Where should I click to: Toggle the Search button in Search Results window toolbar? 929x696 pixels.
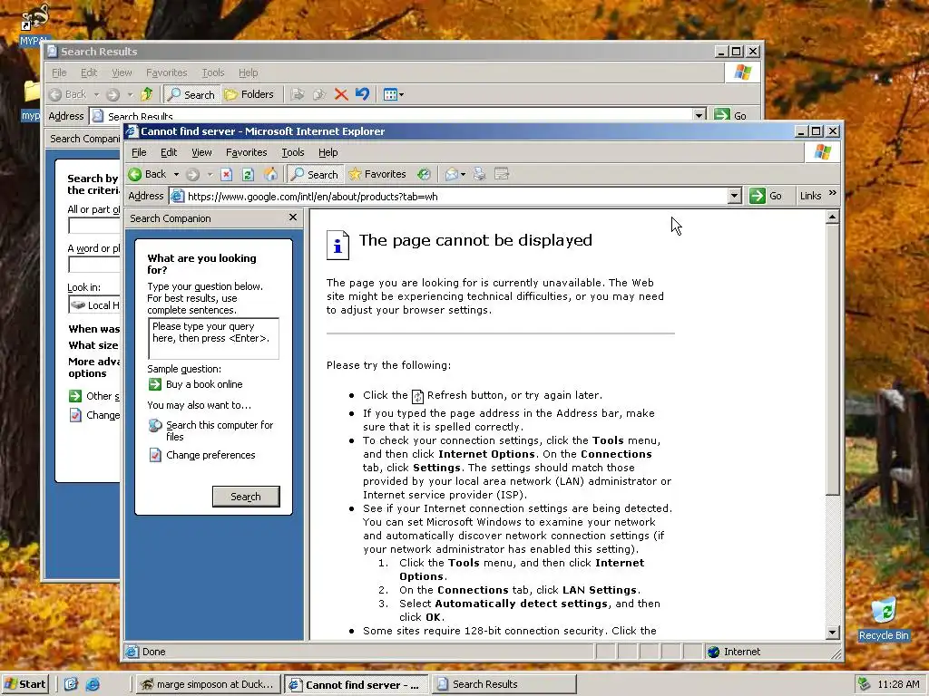192,94
